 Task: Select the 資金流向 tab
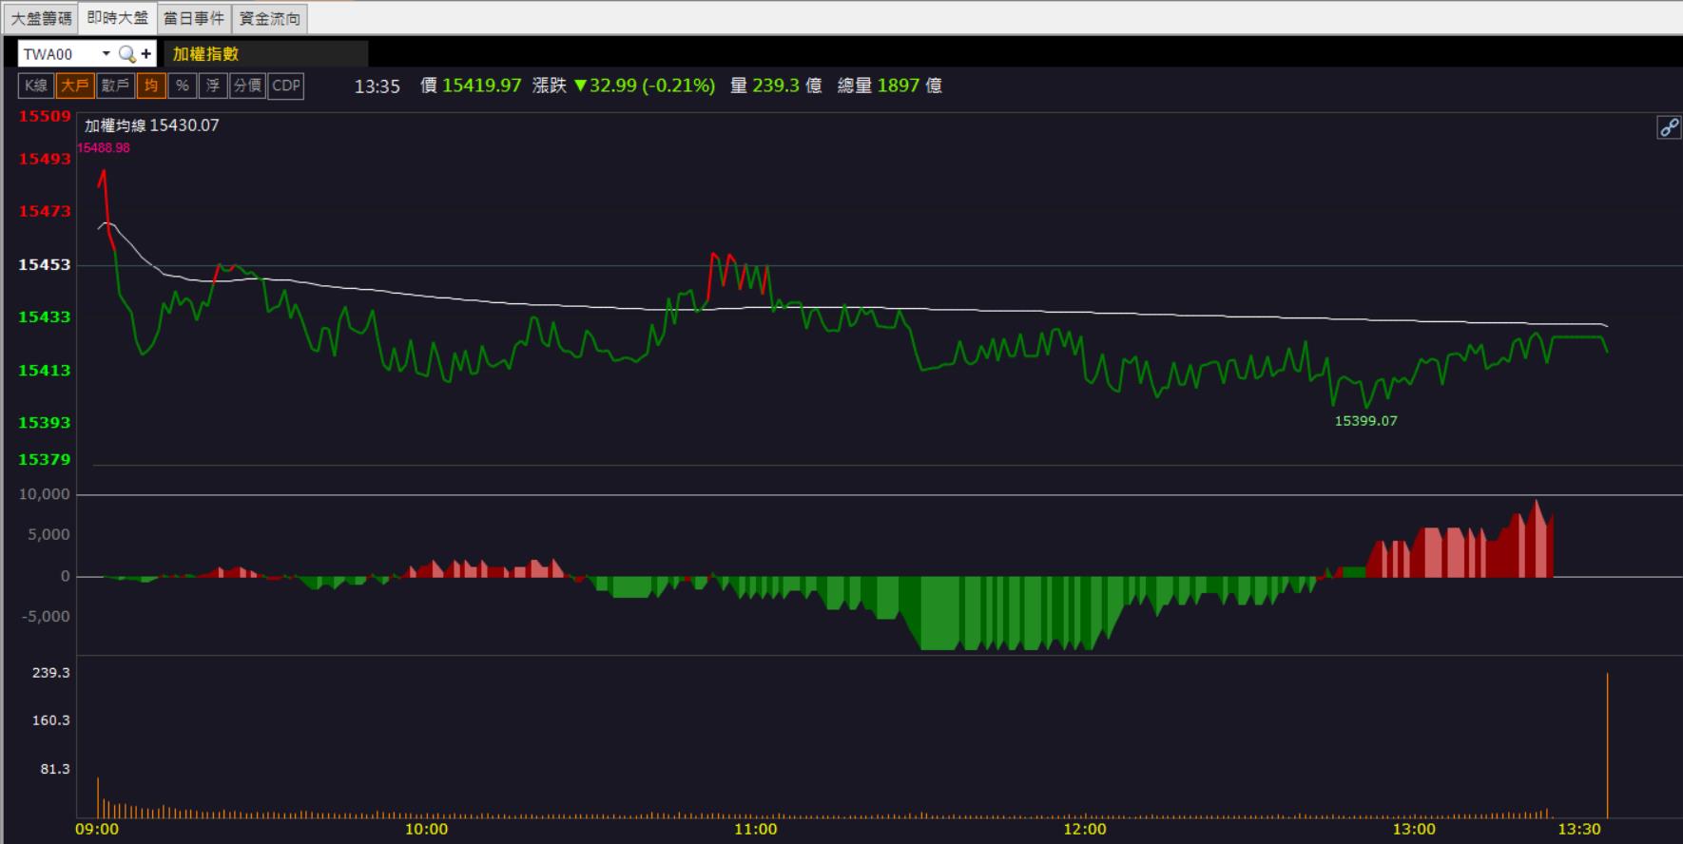tap(270, 18)
